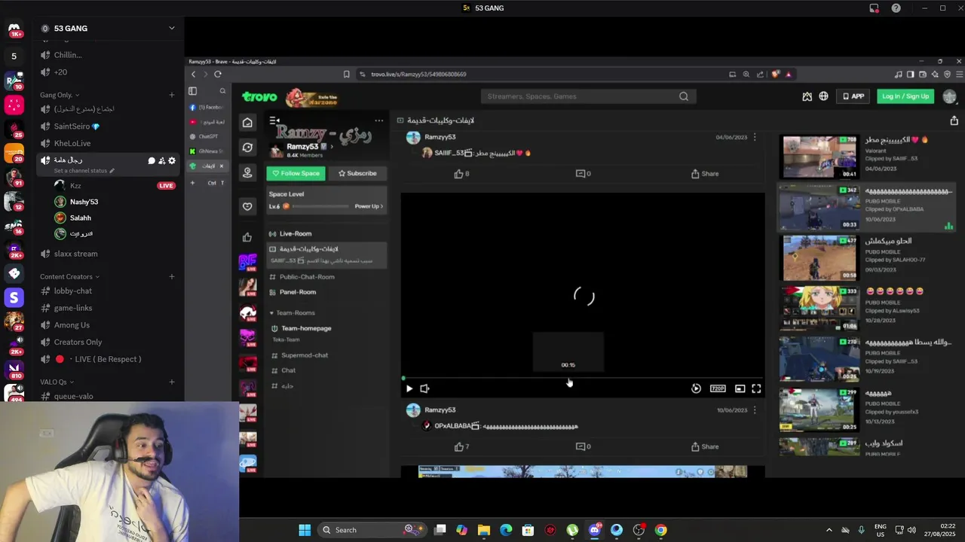Image resolution: width=965 pixels, height=542 pixels.
Task: Click the Trovo APP button
Action: click(x=853, y=96)
